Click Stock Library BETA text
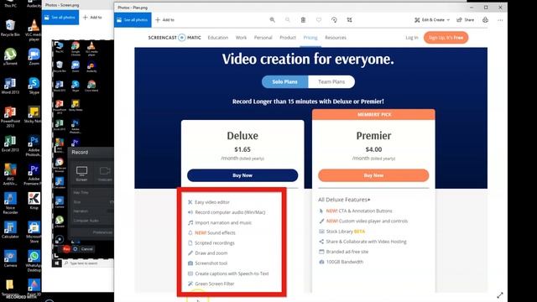This screenshot has height=302, width=537. coord(346,232)
